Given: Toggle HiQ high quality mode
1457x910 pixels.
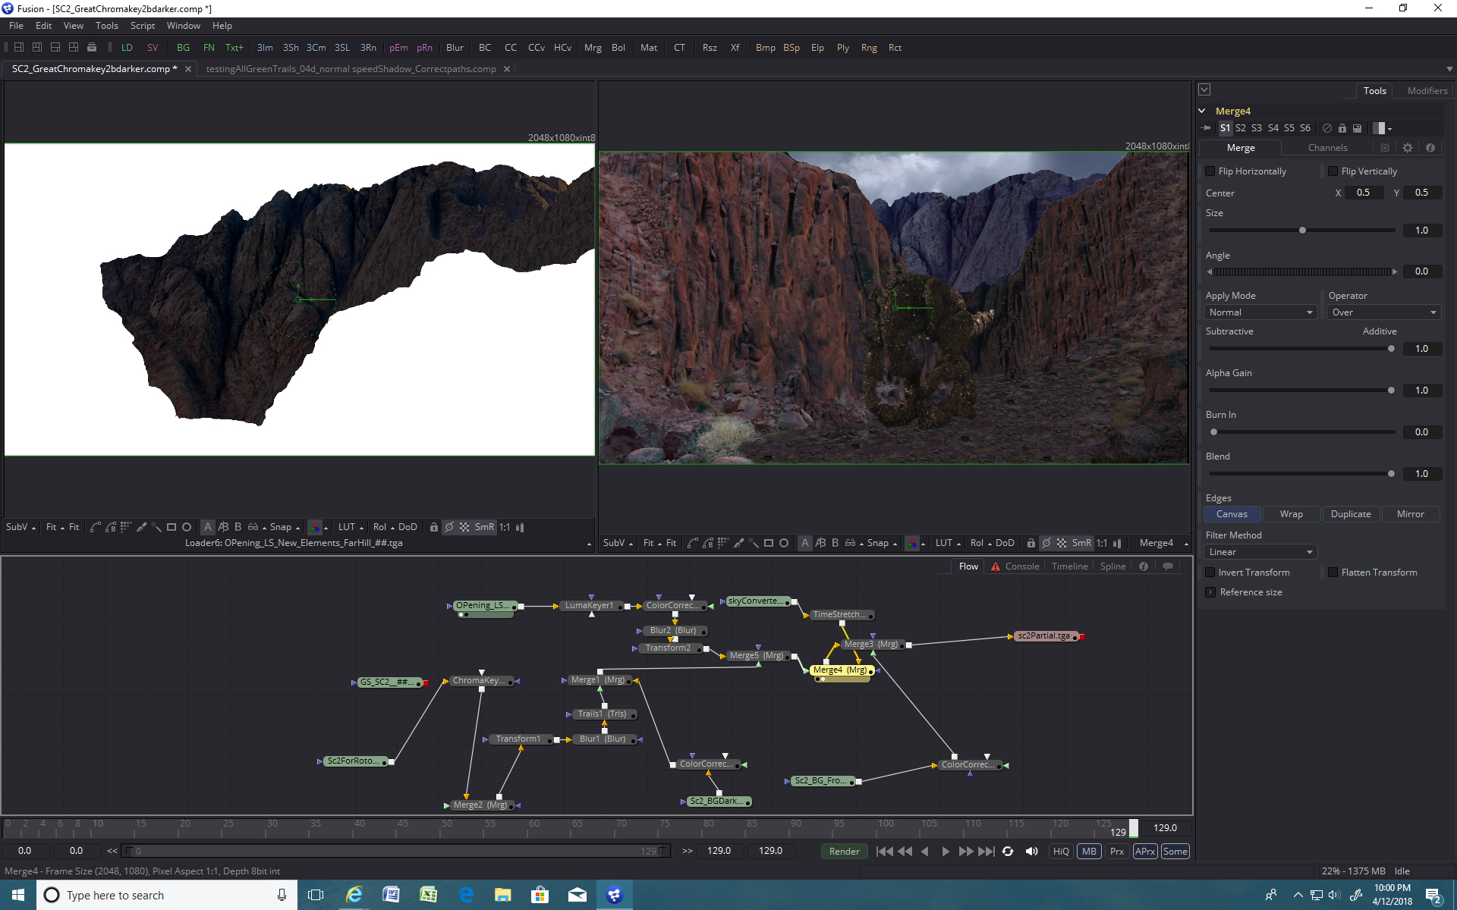Looking at the screenshot, I should pos(1061,852).
